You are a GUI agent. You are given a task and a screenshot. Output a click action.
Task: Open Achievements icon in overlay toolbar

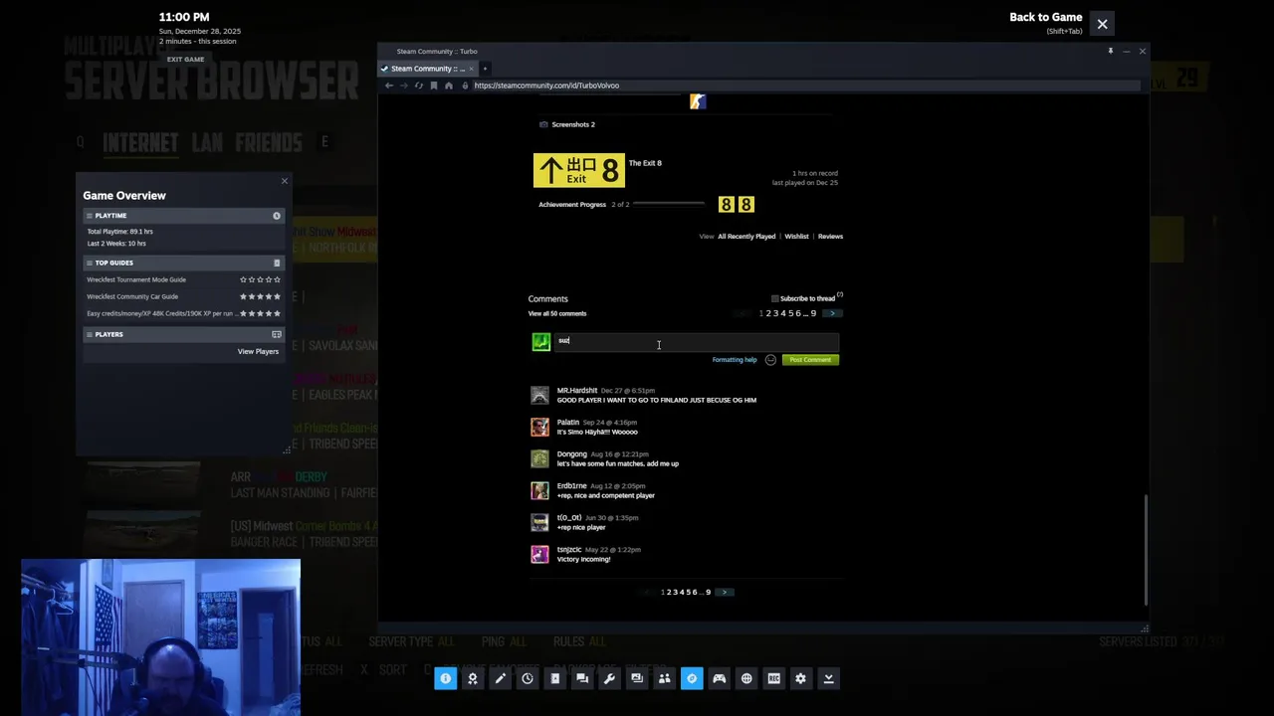473,678
